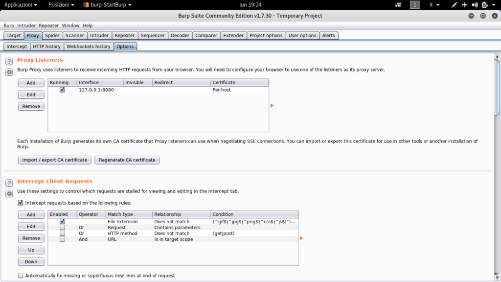
Task: Click the scrollbar up arrow
Action: [497, 57]
